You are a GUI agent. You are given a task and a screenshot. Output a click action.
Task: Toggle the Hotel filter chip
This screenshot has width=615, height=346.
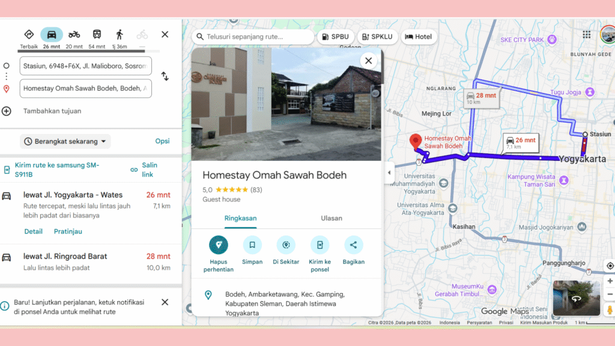419,37
